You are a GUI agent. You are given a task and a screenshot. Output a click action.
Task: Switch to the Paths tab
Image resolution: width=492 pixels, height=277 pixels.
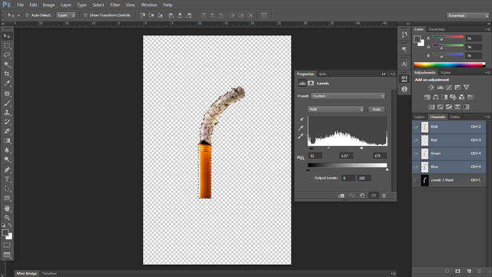point(455,116)
